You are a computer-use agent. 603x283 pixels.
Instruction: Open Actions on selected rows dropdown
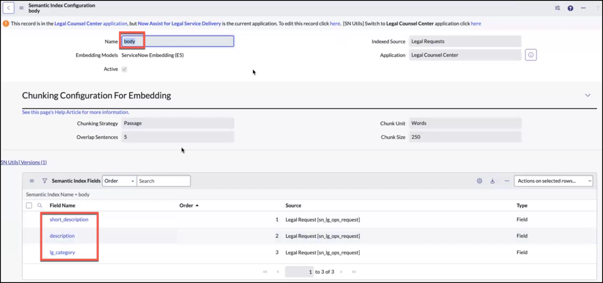[553, 181]
